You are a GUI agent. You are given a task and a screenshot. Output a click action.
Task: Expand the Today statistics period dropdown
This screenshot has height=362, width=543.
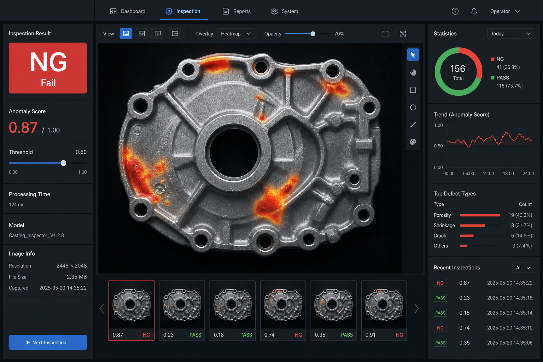pos(510,34)
